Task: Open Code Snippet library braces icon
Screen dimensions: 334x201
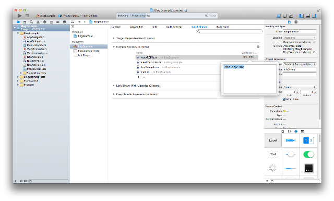Action: [289, 131]
